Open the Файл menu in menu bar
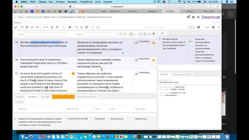This screenshot has width=249, height=140. click(33, 2)
